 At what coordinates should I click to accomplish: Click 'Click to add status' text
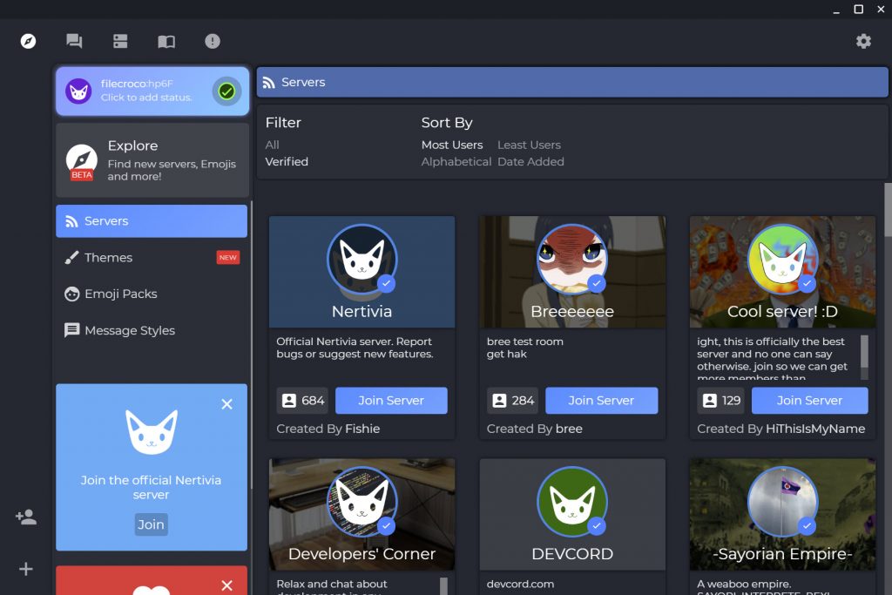(x=146, y=98)
